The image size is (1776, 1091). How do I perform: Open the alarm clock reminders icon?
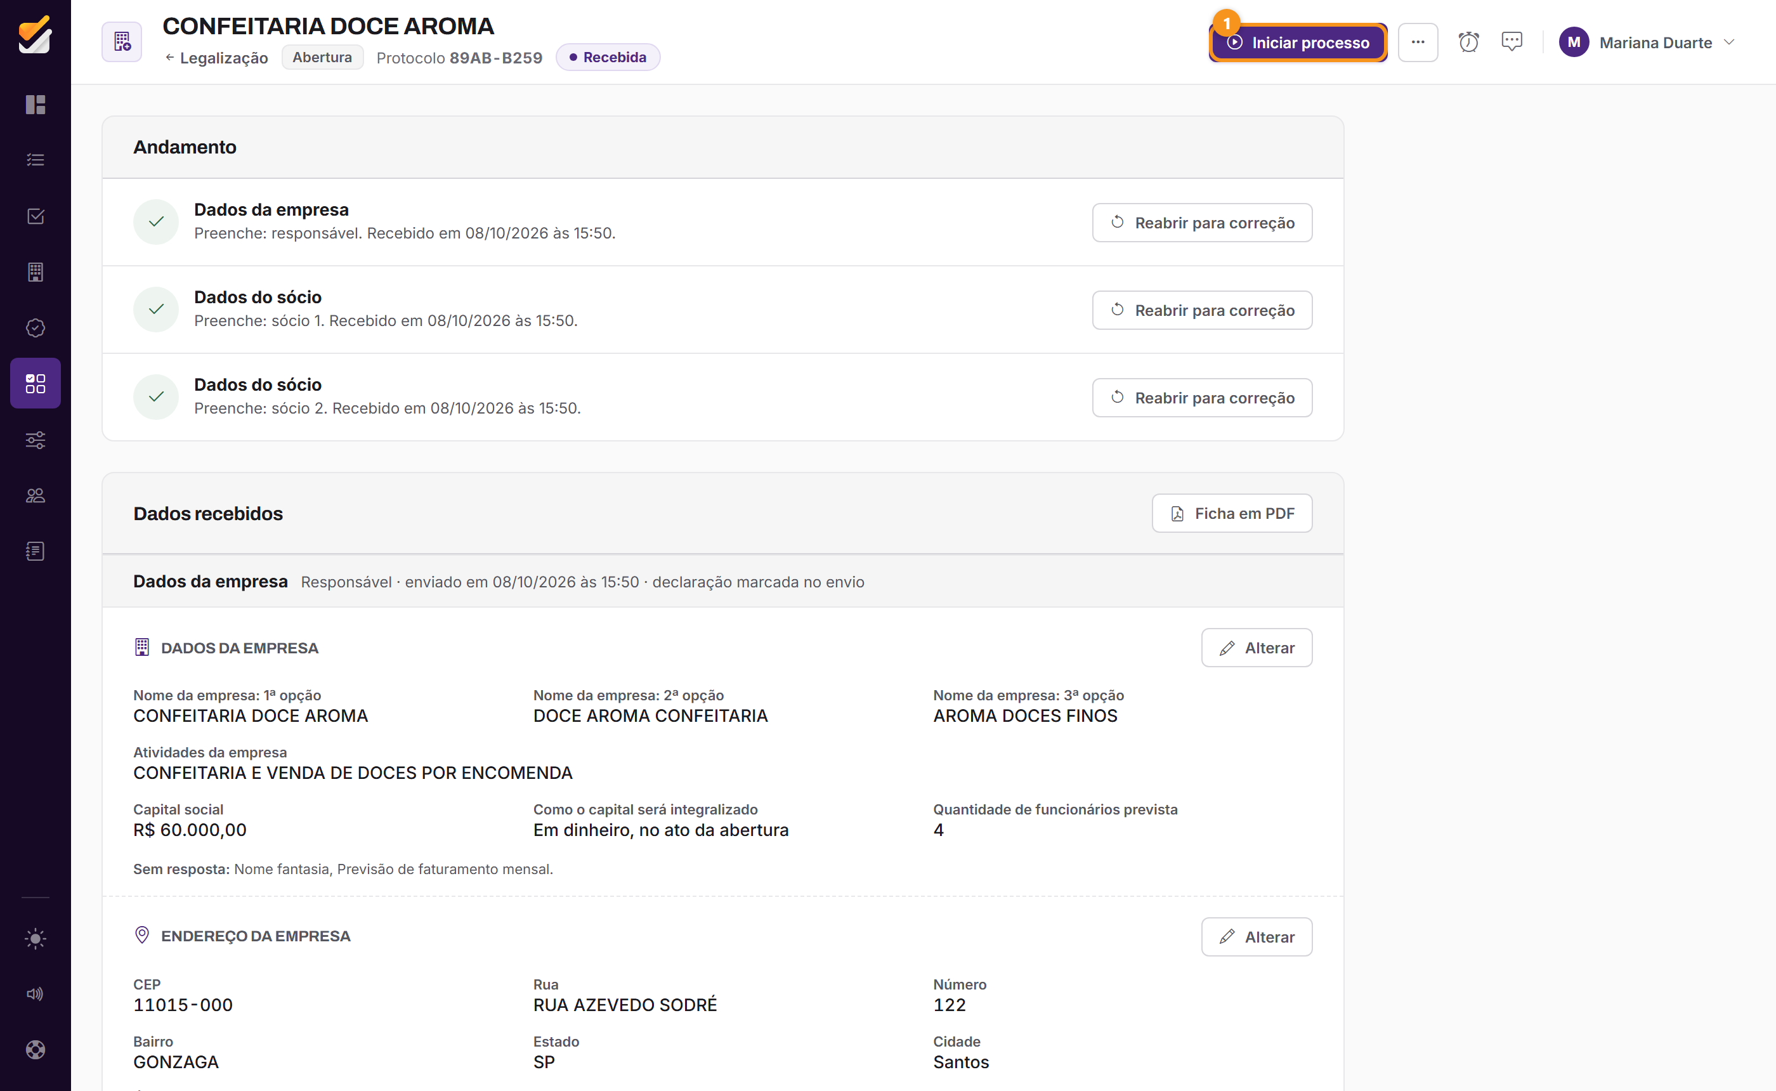click(1469, 42)
